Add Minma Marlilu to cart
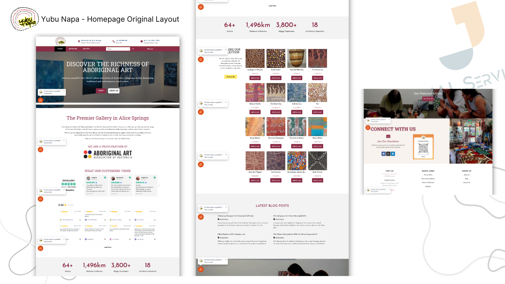Viewport: 505px width, 284px height. [x=255, y=112]
